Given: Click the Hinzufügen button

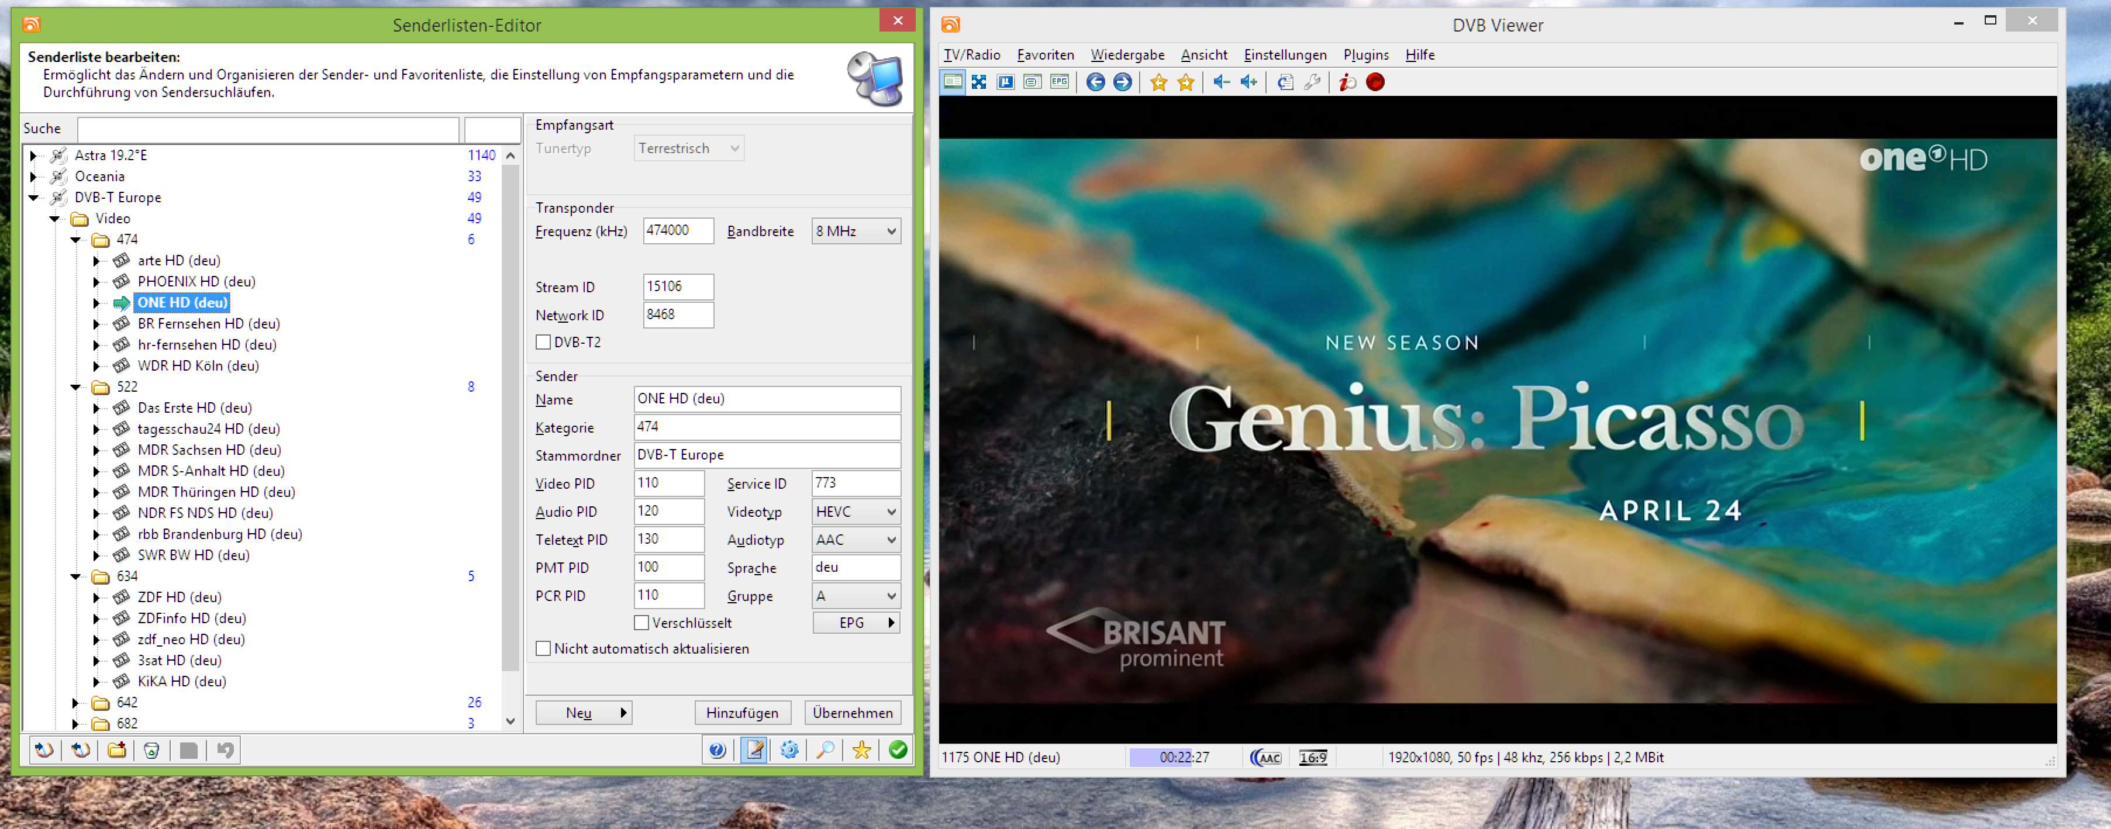Looking at the screenshot, I should coord(743,713).
